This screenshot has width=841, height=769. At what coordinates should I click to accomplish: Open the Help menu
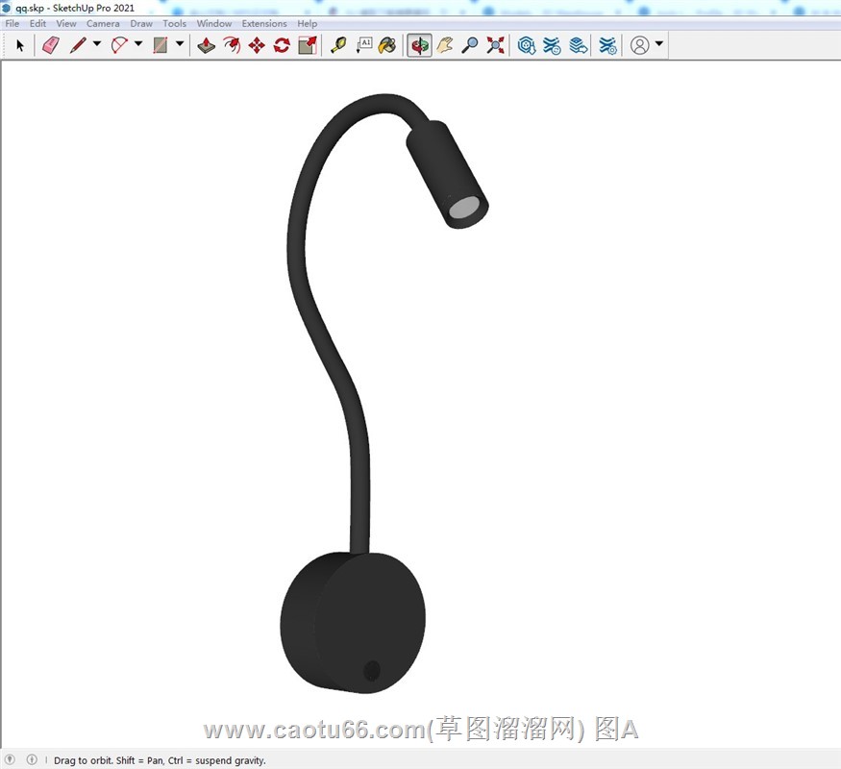point(307,24)
